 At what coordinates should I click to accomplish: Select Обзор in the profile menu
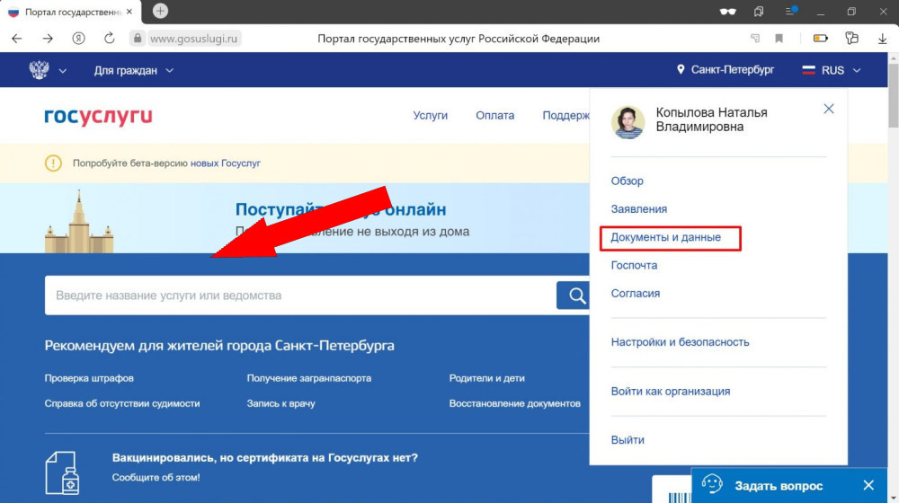(x=627, y=181)
